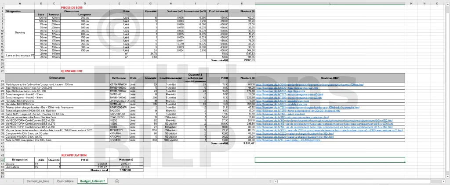
Task: Switch to the Elément_en_bois sheet tab
Action: [x=38, y=181]
